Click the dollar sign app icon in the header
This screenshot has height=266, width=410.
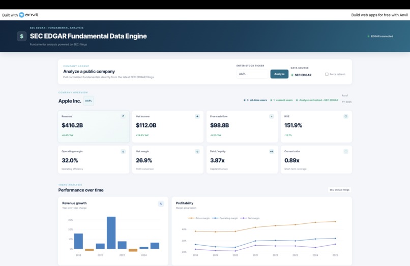(x=22, y=36)
